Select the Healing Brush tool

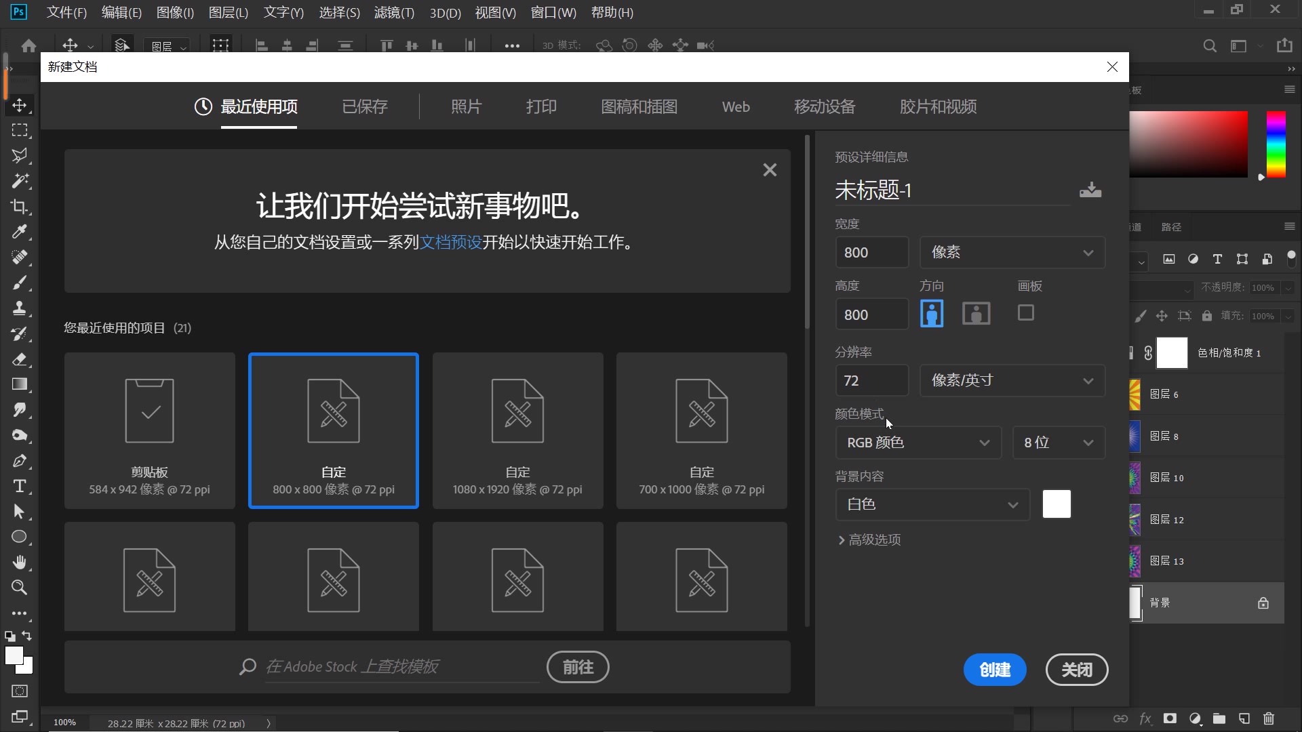pyautogui.click(x=19, y=258)
